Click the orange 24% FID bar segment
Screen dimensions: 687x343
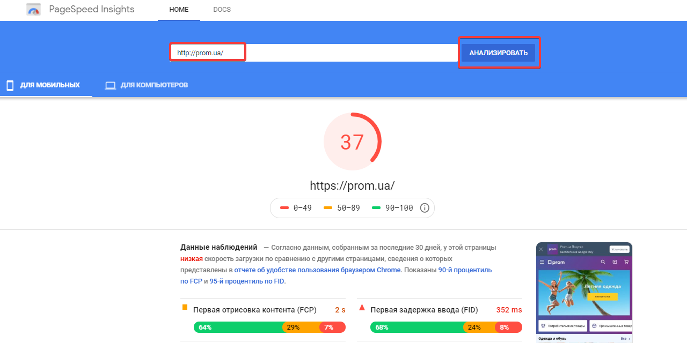(480, 327)
